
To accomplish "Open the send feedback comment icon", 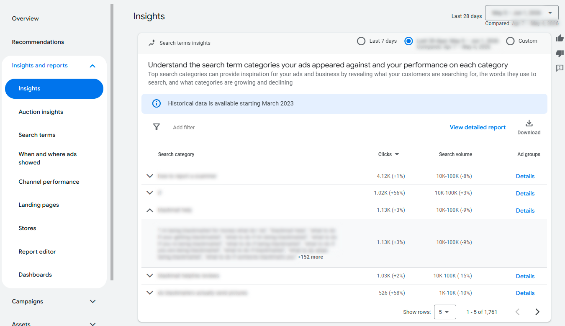I will click(x=560, y=68).
